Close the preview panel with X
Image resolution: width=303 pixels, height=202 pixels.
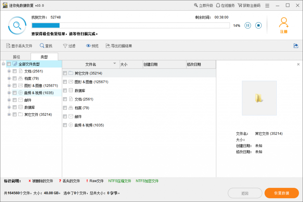tap(298, 64)
